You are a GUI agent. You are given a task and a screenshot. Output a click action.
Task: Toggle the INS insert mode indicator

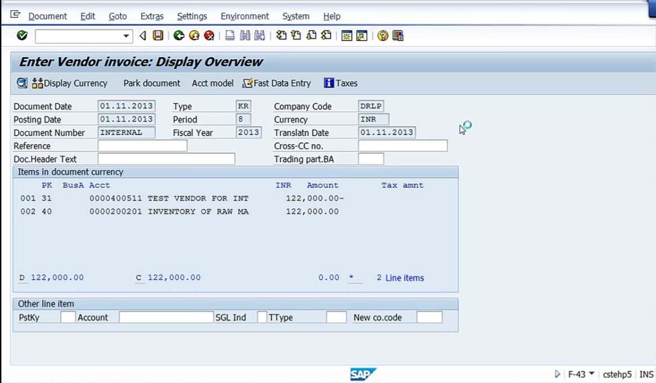(646, 374)
